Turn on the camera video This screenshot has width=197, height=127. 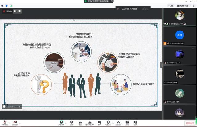click(15, 122)
